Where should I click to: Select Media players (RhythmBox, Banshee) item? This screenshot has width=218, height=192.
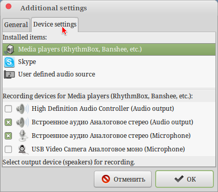[x=109, y=49]
